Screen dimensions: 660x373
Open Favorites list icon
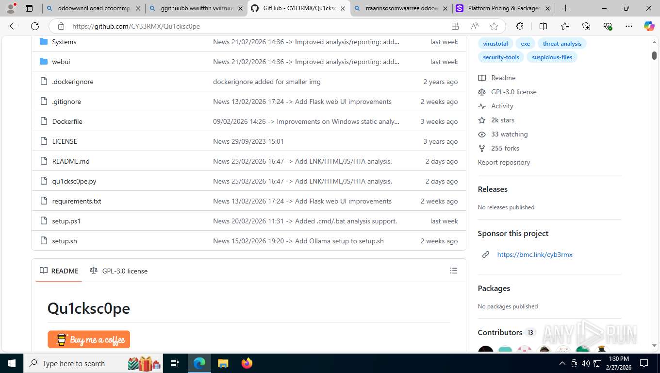click(x=565, y=26)
